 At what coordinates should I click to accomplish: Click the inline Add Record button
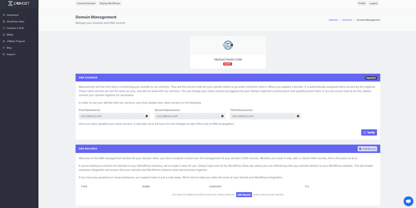(x=244, y=195)
